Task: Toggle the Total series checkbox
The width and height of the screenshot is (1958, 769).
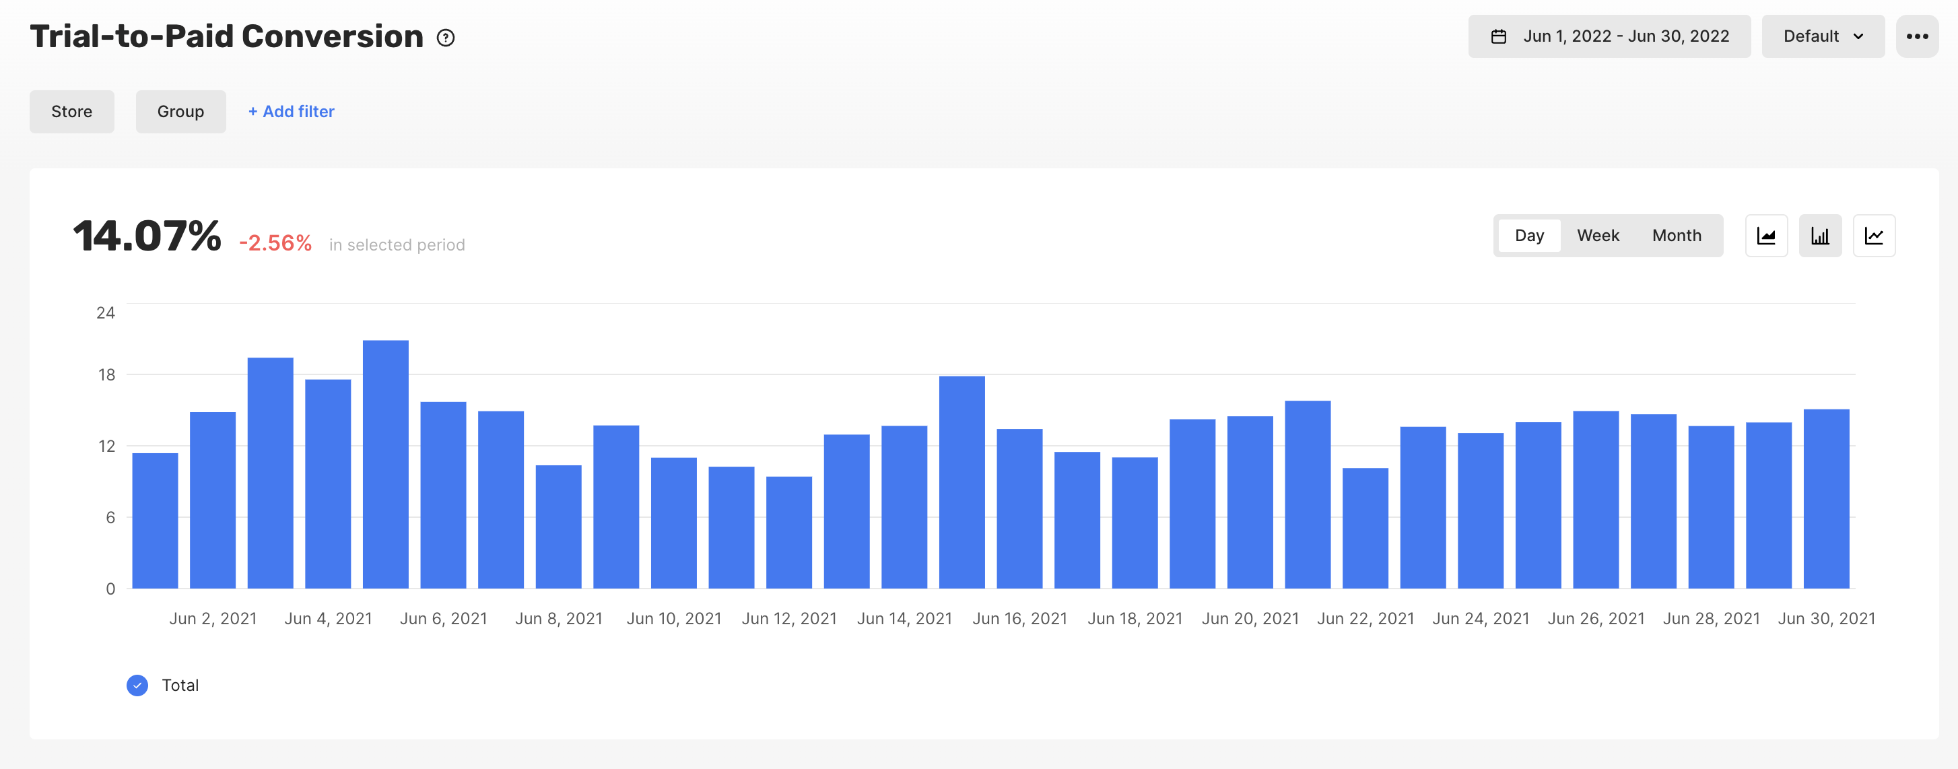Action: pyautogui.click(x=137, y=686)
